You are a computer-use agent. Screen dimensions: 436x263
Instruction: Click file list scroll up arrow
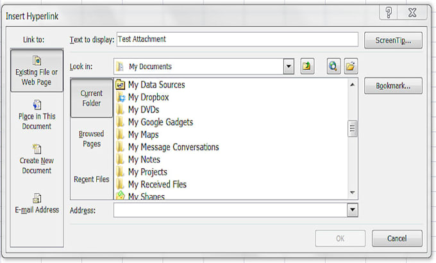(x=352, y=84)
